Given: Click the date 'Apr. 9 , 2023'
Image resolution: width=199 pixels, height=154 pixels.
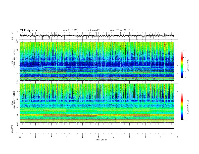Looking at the screenshot, I should pos(70,30).
